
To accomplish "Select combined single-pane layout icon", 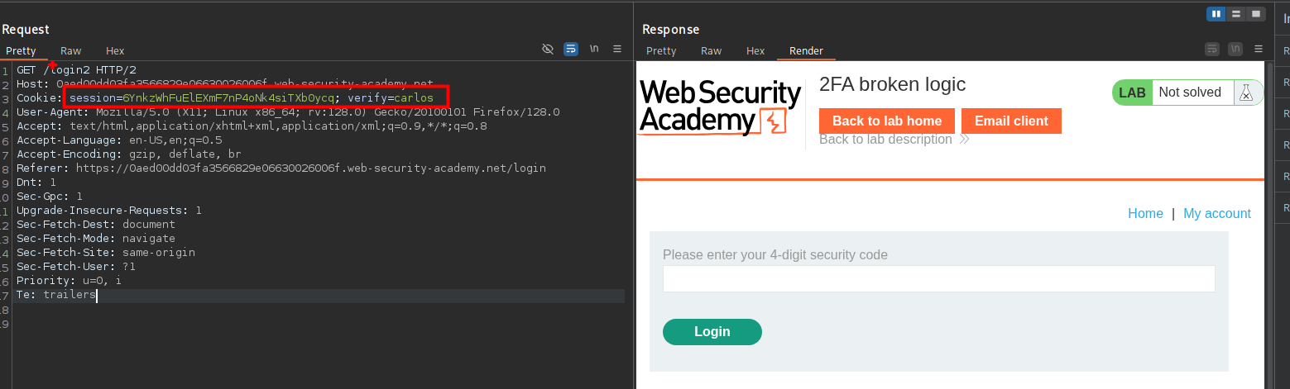I will [x=1256, y=14].
